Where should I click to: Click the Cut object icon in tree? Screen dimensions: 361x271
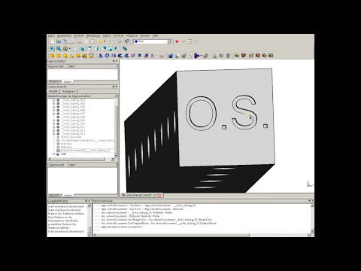pyautogui.click(x=58, y=154)
